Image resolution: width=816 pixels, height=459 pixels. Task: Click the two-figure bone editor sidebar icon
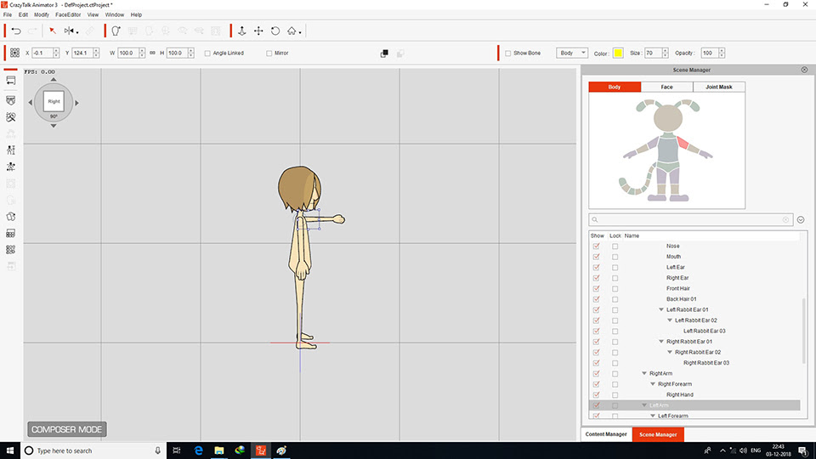[x=11, y=150]
